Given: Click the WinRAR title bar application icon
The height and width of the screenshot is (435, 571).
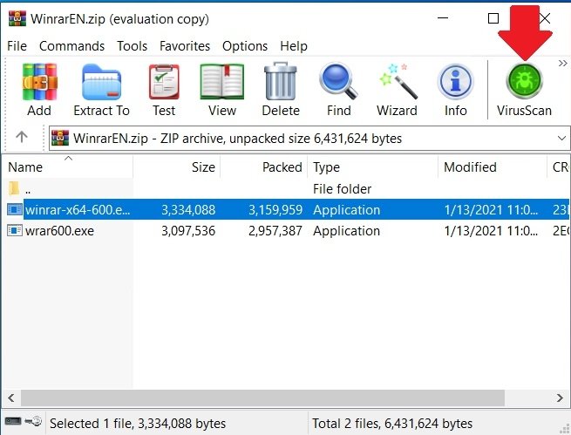Looking at the screenshot, I should (17, 18).
